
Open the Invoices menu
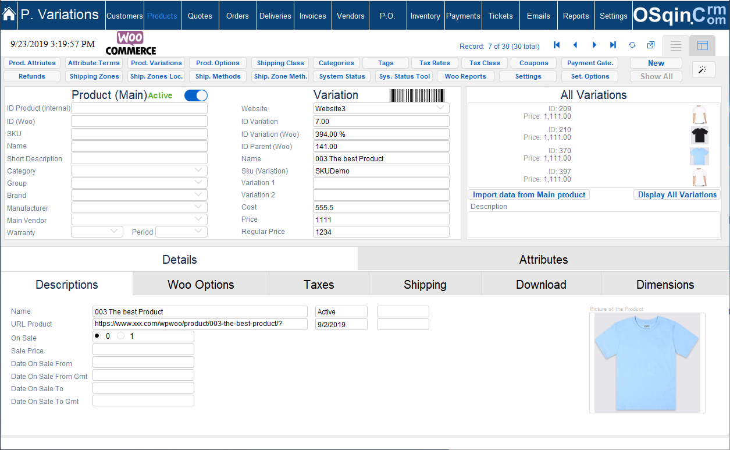pyautogui.click(x=313, y=16)
